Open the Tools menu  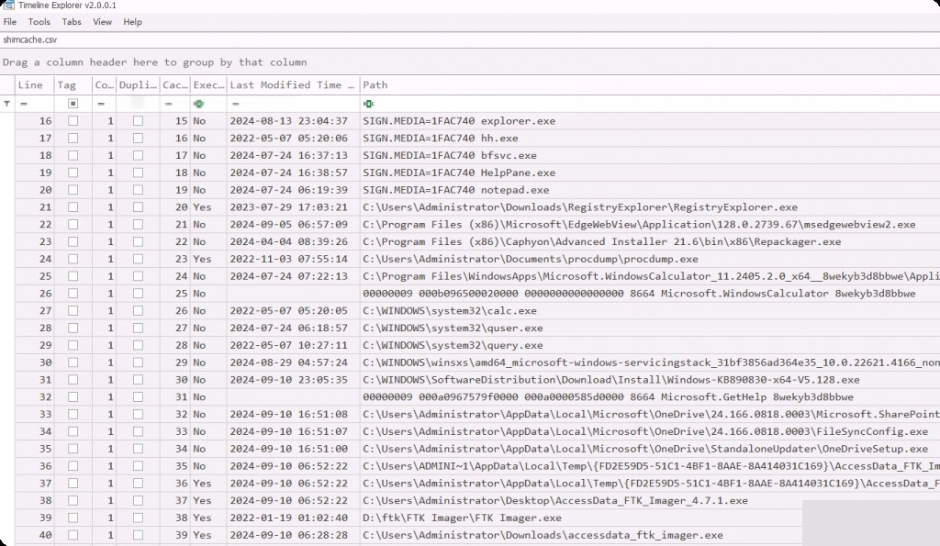39,21
